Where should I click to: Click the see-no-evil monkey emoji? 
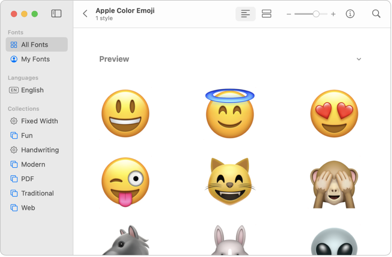click(334, 185)
